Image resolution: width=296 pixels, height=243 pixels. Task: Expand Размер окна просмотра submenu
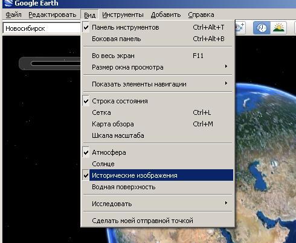pyautogui.click(x=158, y=67)
